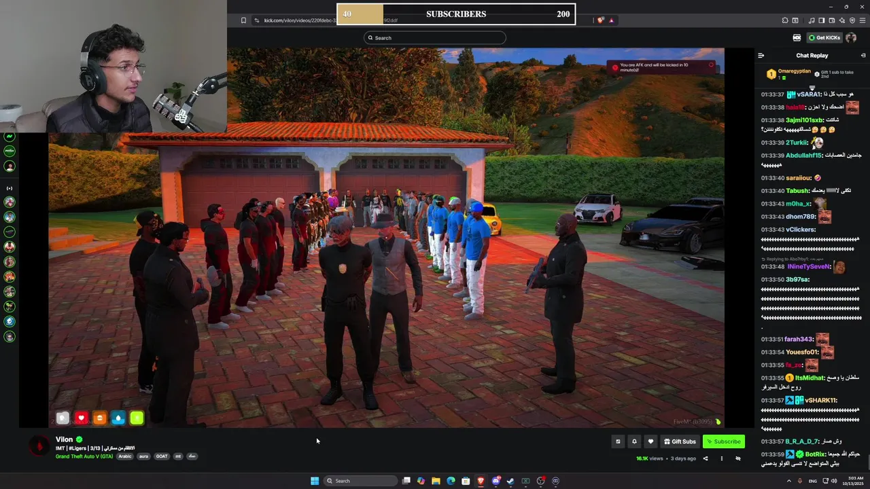The height and width of the screenshot is (489, 870).
Task: Select the aura tag
Action: point(143,456)
